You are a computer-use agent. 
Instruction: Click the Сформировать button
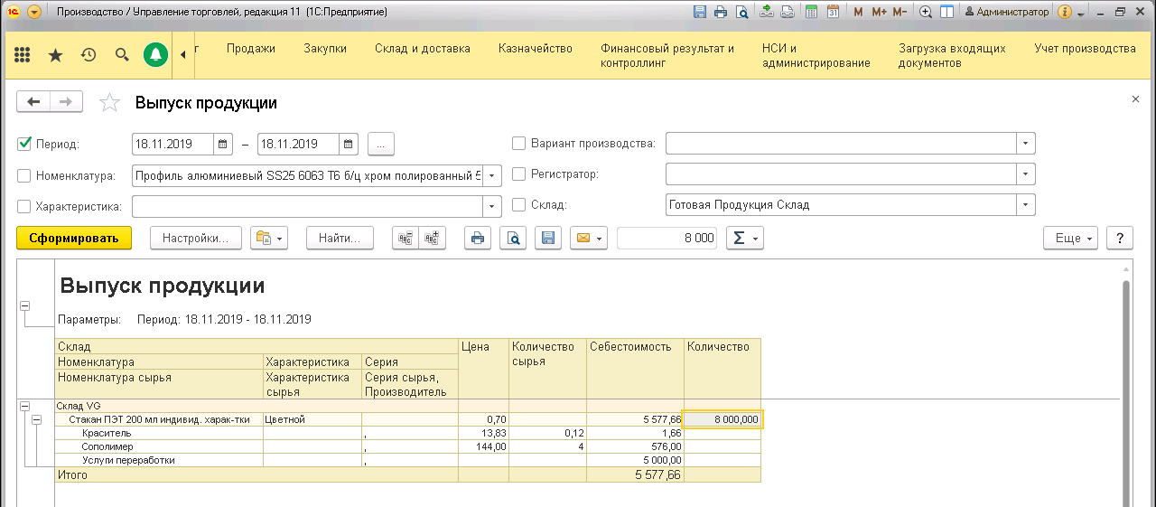[74, 238]
